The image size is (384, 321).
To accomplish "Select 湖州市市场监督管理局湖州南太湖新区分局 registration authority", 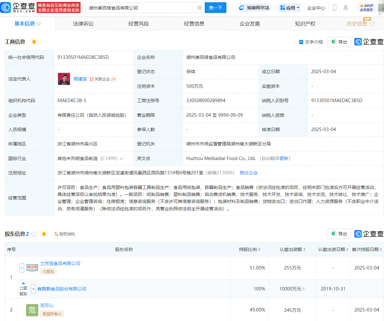I will point(229,144).
